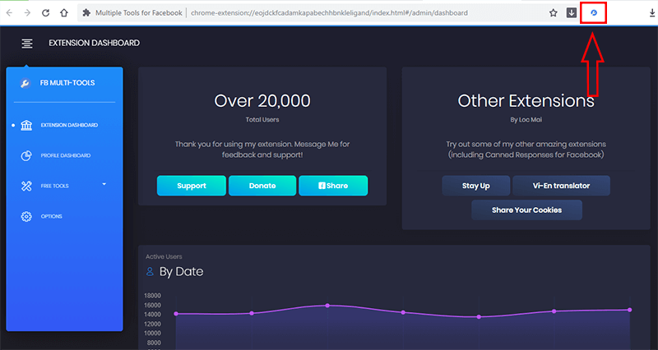This screenshot has height=350, width=658.
Task: Reload the page with refresh icon
Action: [46, 13]
